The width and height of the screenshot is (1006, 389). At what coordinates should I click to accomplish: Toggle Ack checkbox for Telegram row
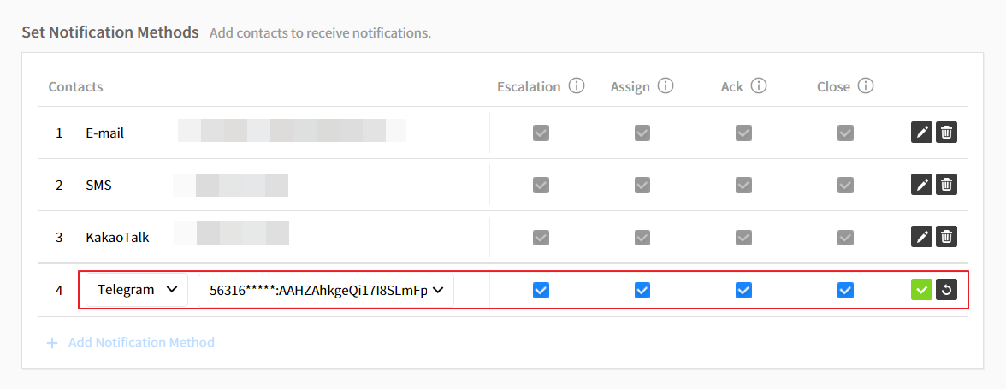743,291
